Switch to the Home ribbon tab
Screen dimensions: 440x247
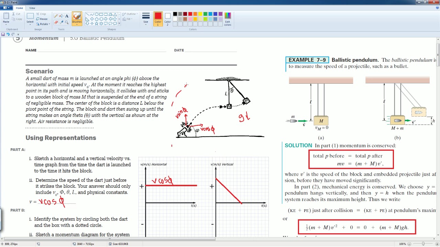click(19, 8)
